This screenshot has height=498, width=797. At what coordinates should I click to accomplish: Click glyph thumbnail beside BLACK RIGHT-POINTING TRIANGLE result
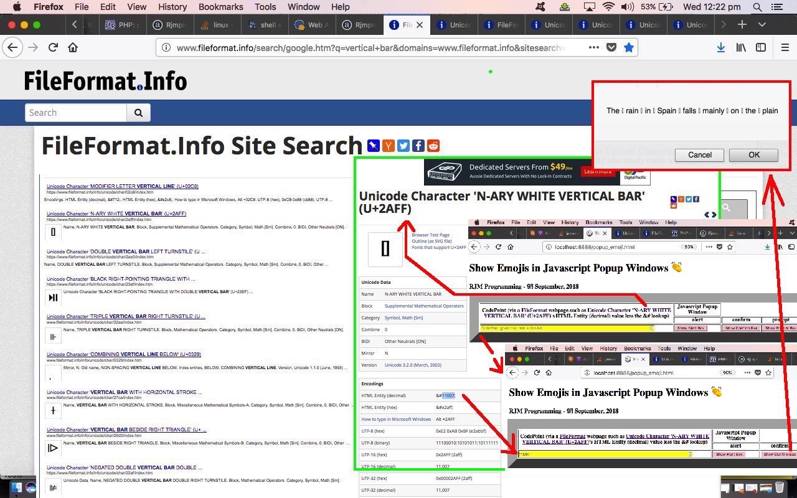(53, 298)
